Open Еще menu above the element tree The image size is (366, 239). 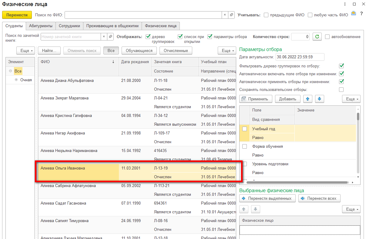(26, 50)
